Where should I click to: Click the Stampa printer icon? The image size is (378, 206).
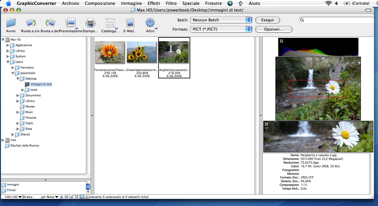pos(90,23)
